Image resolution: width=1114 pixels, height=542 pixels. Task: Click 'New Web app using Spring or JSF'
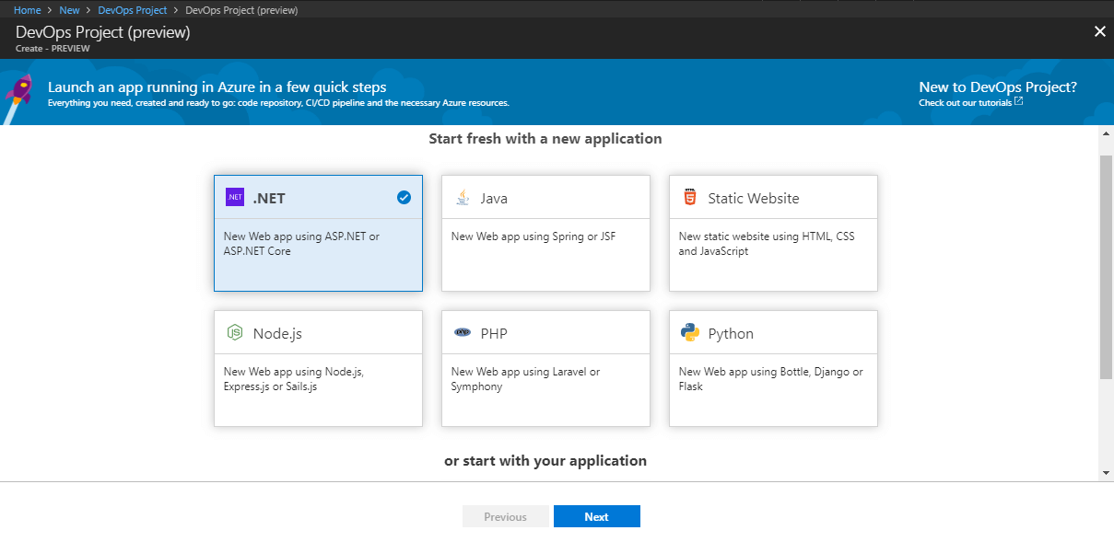[x=534, y=236]
